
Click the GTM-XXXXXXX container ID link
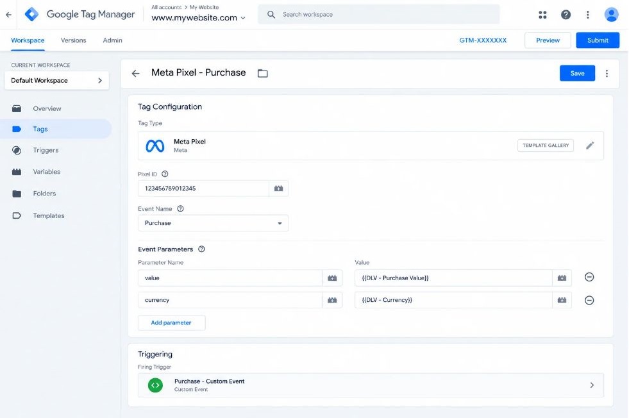483,40
